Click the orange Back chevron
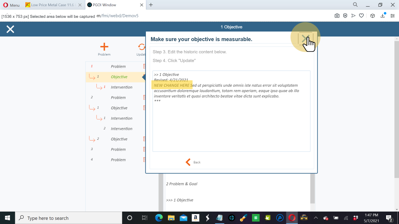The width and height of the screenshot is (399, 224). [188, 162]
